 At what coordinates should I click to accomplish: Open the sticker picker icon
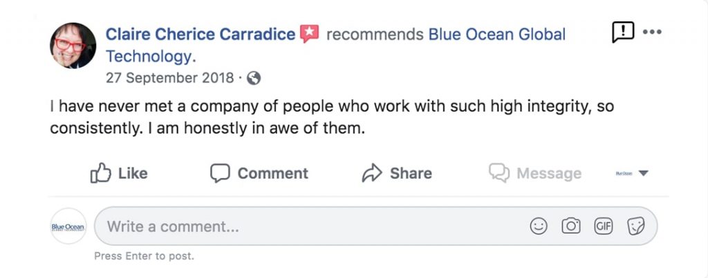[635, 226]
